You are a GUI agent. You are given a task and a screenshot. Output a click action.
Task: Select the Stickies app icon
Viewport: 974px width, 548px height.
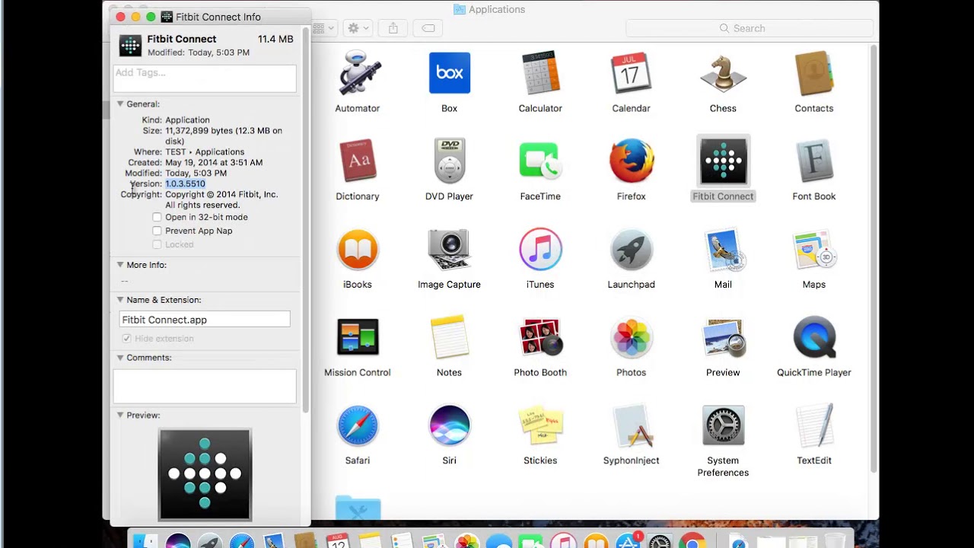pos(540,425)
